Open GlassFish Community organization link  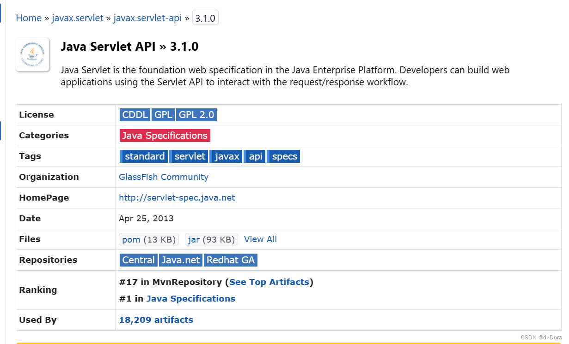coord(164,177)
